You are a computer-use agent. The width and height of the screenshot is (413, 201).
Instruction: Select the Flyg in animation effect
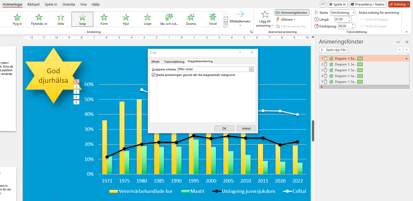17,19
